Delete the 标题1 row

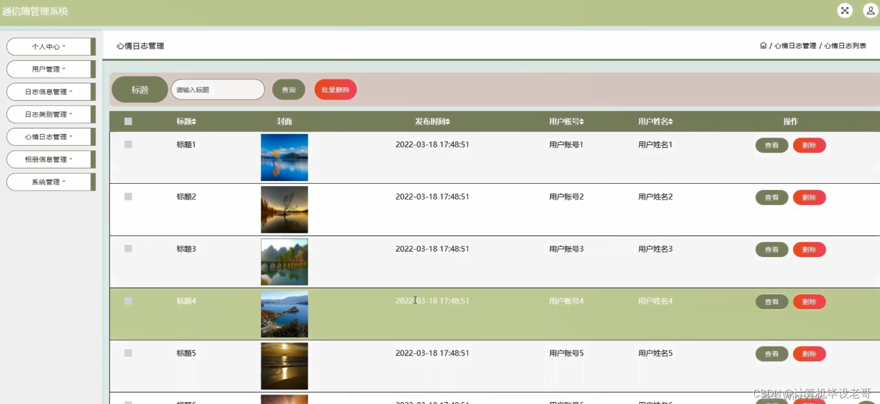point(809,145)
